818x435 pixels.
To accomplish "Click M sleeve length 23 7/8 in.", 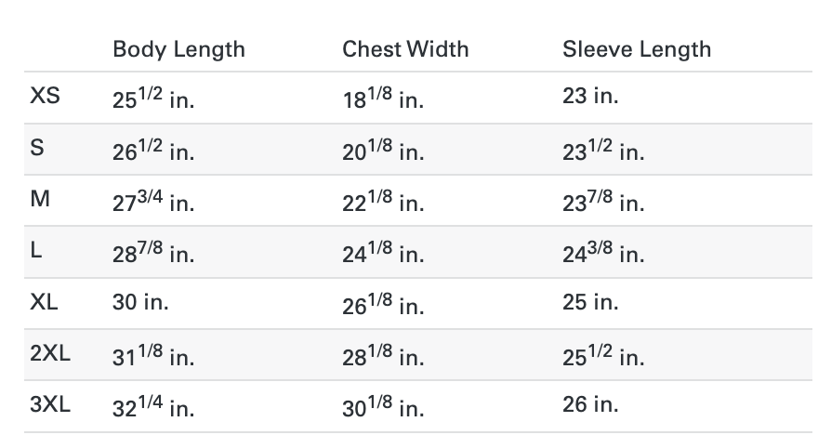I will pos(603,202).
